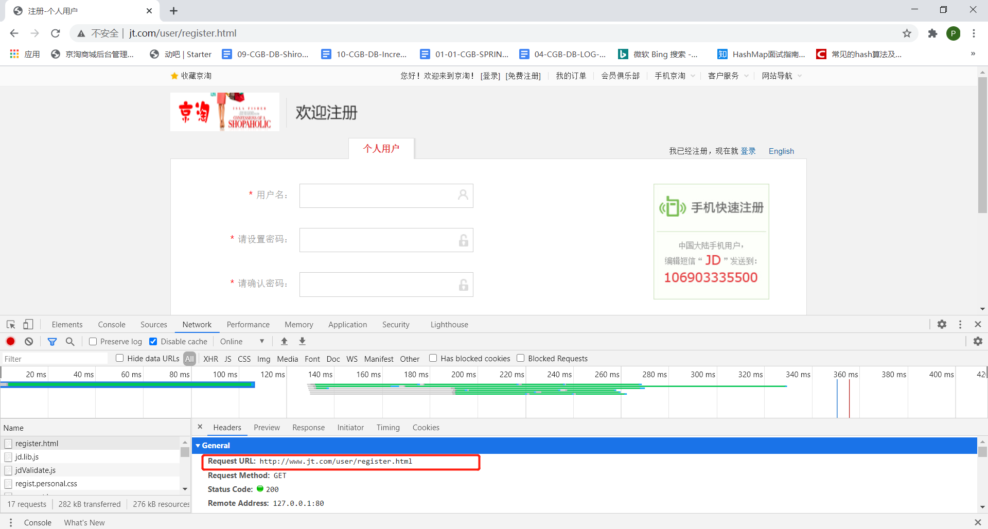
Task: Toggle the device emulation toolbar
Action: (28, 324)
